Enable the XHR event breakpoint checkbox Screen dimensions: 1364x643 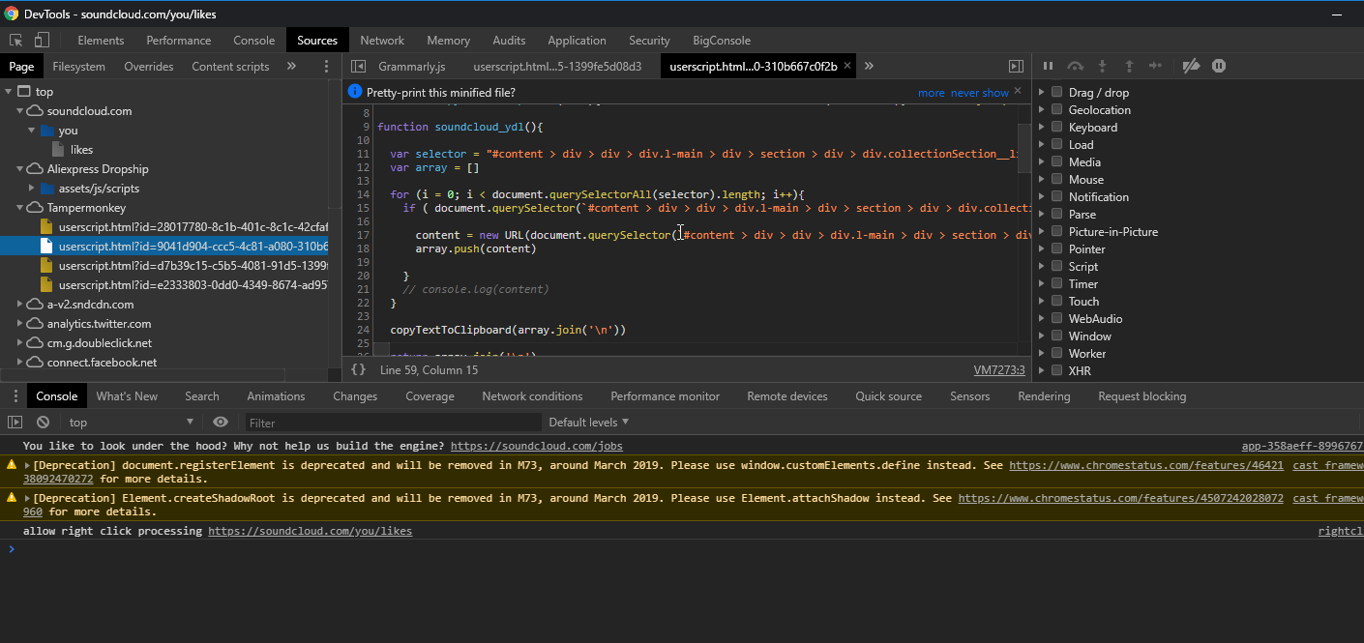click(1056, 371)
